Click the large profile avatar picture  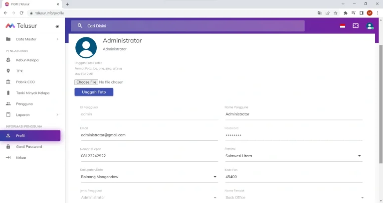[x=86, y=48]
